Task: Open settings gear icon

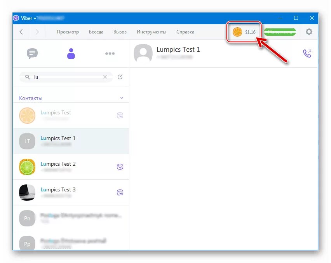Action: (309, 32)
